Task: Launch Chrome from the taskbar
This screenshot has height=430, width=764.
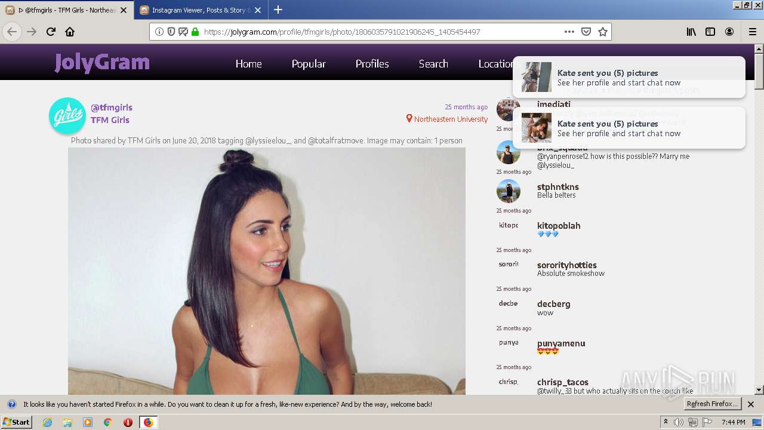Action: 108,422
